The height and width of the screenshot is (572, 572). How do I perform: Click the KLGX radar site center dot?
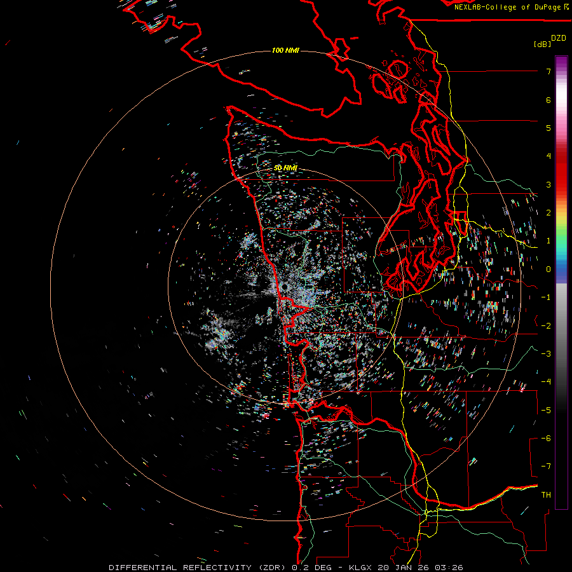(x=285, y=287)
